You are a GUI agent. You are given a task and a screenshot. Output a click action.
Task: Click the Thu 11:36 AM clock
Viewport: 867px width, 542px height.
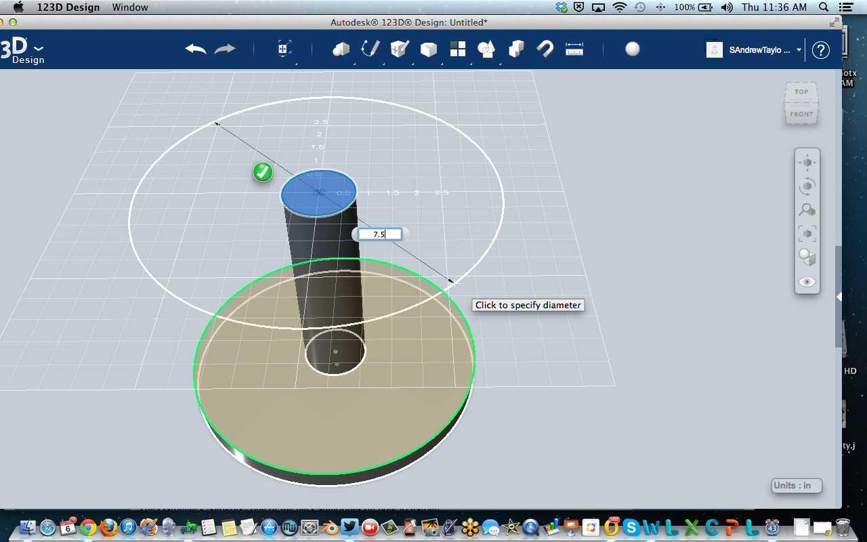(x=774, y=7)
